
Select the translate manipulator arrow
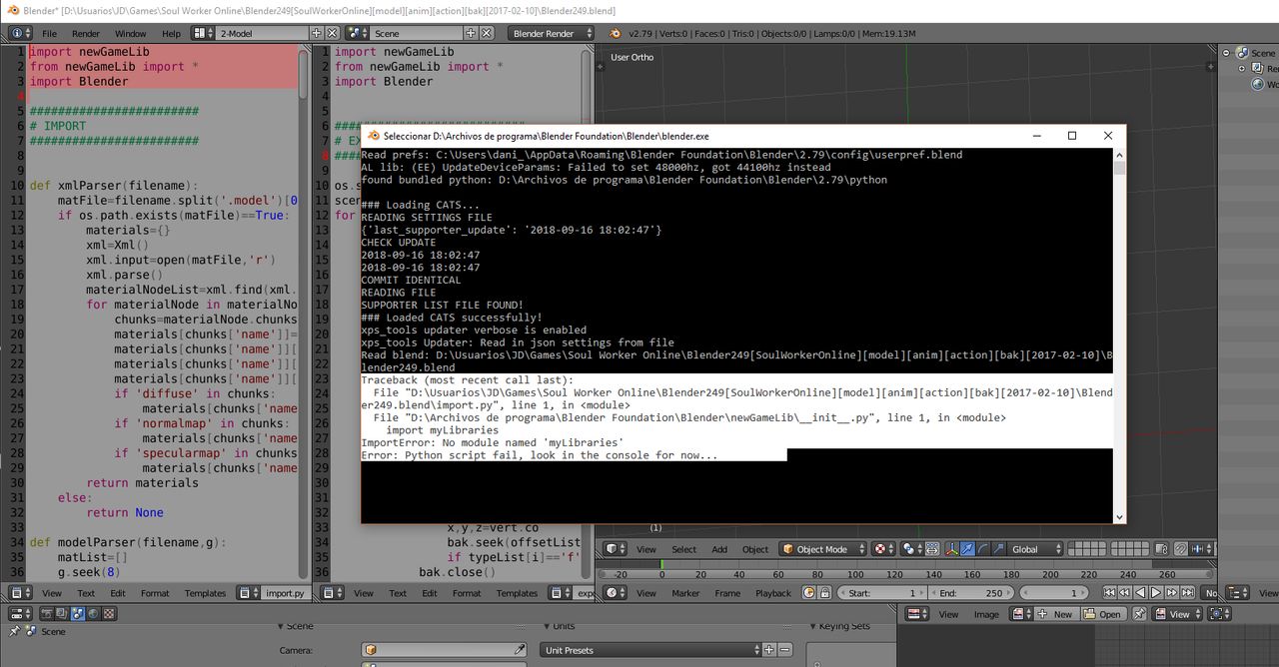[x=967, y=549]
